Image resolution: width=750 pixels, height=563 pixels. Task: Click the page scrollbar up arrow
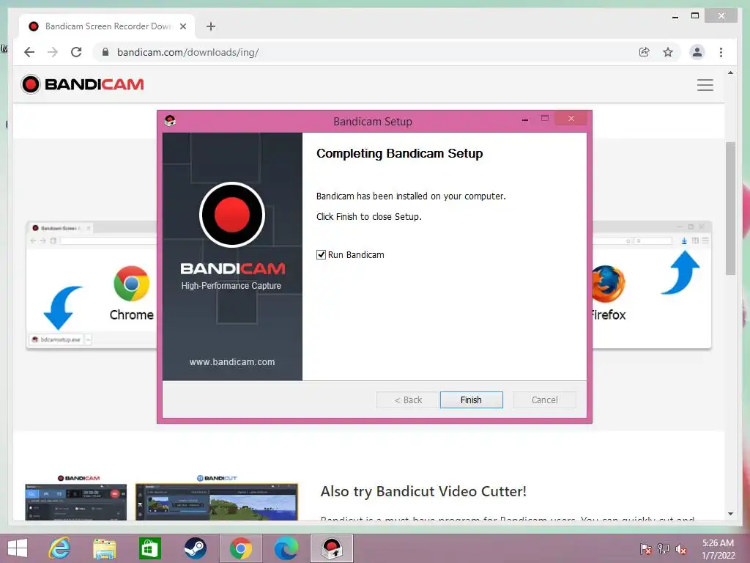pyautogui.click(x=730, y=73)
